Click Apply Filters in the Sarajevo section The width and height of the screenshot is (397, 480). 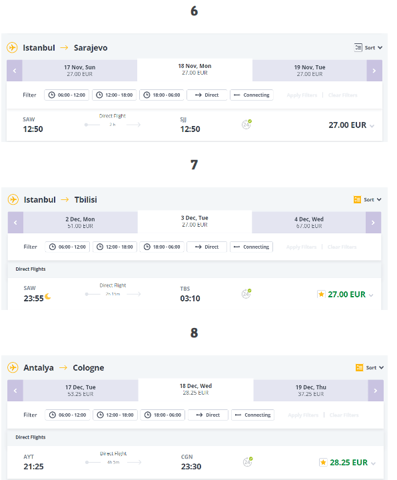coord(302,95)
